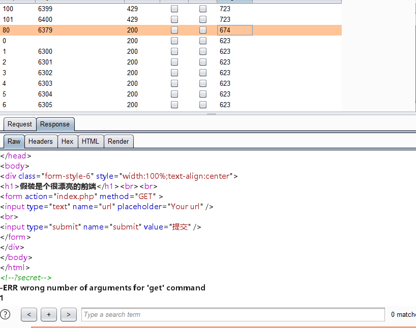Click the submit input line in response

pos(101,227)
